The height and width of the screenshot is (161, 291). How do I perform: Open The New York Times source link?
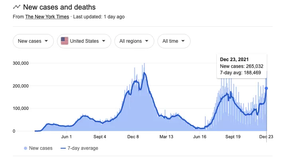tap(47, 17)
